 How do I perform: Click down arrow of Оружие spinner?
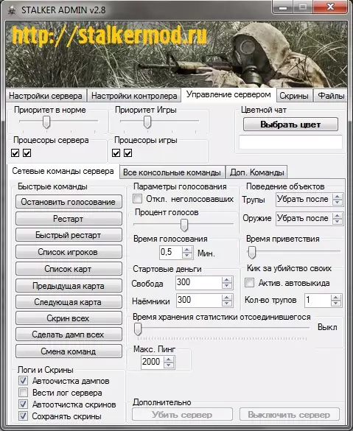click(338, 222)
